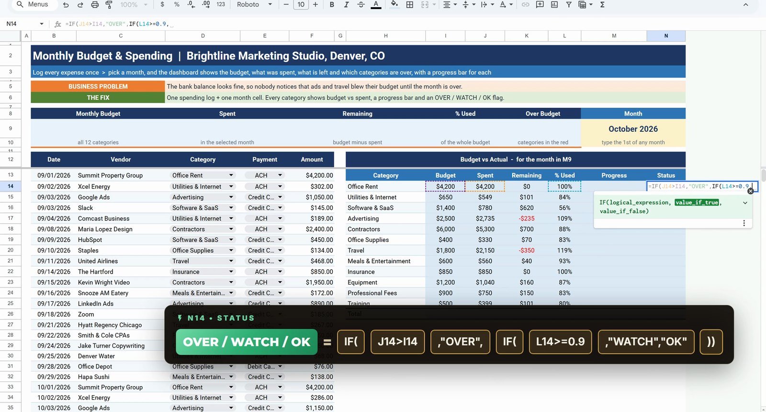Select column H header
Image resolution: width=766 pixels, height=412 pixels.
pos(385,35)
